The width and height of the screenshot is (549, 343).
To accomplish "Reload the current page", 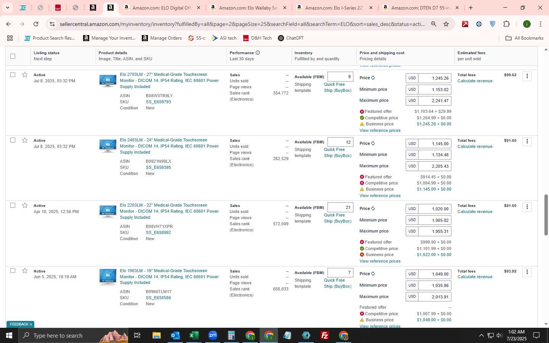I will click(36, 24).
